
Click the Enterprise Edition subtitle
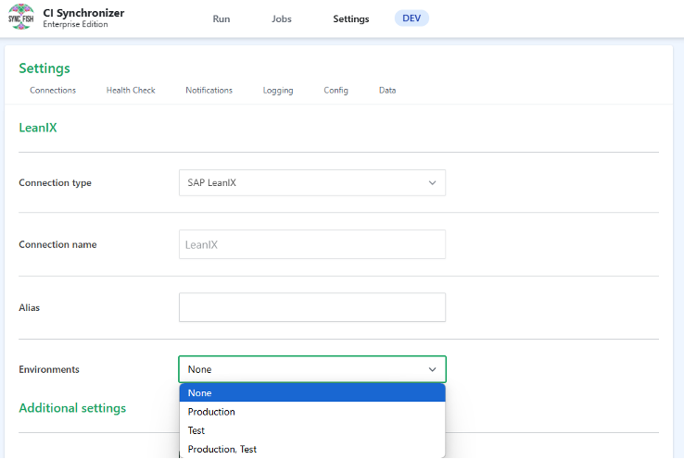click(75, 24)
